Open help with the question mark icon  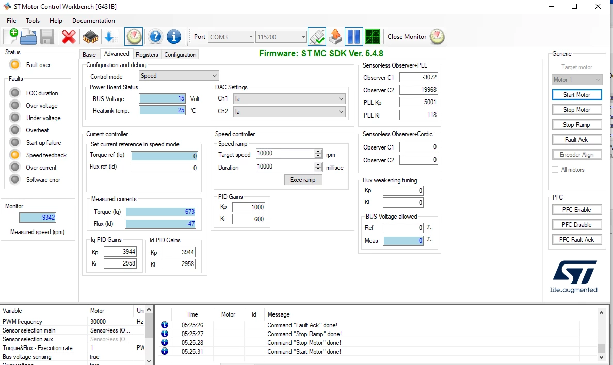pos(155,37)
